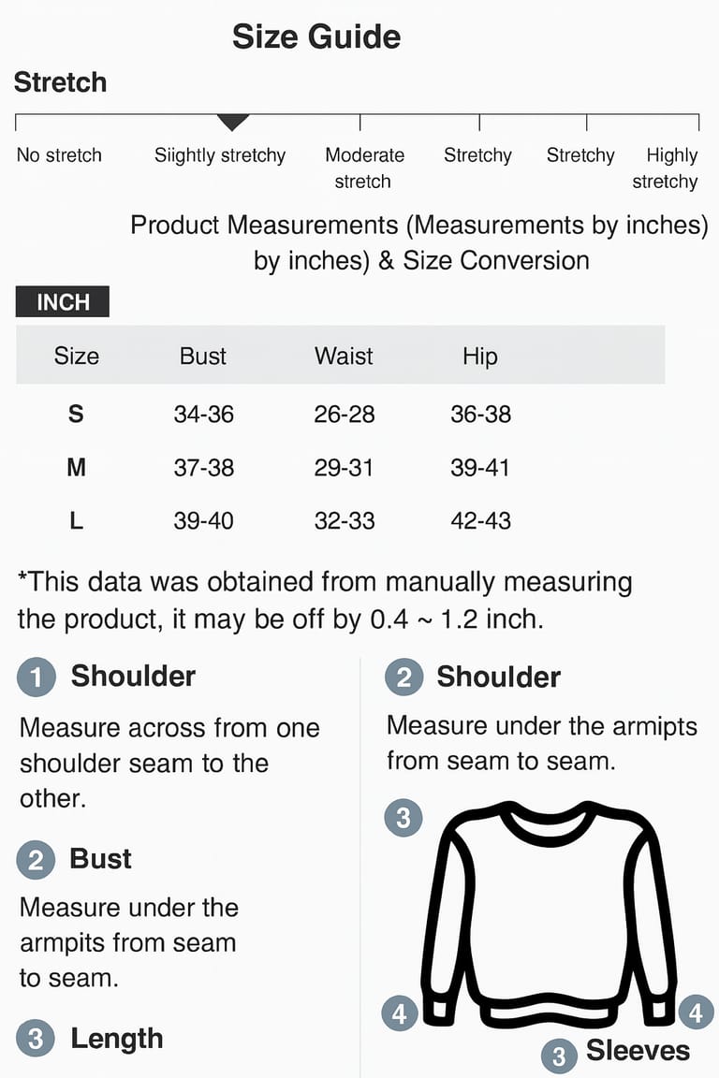Viewport: 719px width, 1078px height.
Task: Click the number 3 circle beside Length
Action: click(x=36, y=1039)
